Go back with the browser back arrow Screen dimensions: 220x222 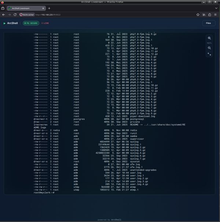tap(4, 15)
